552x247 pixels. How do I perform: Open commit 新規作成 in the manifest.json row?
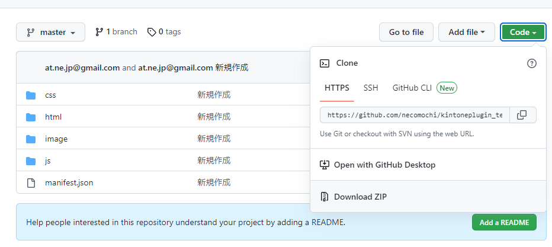(214, 182)
